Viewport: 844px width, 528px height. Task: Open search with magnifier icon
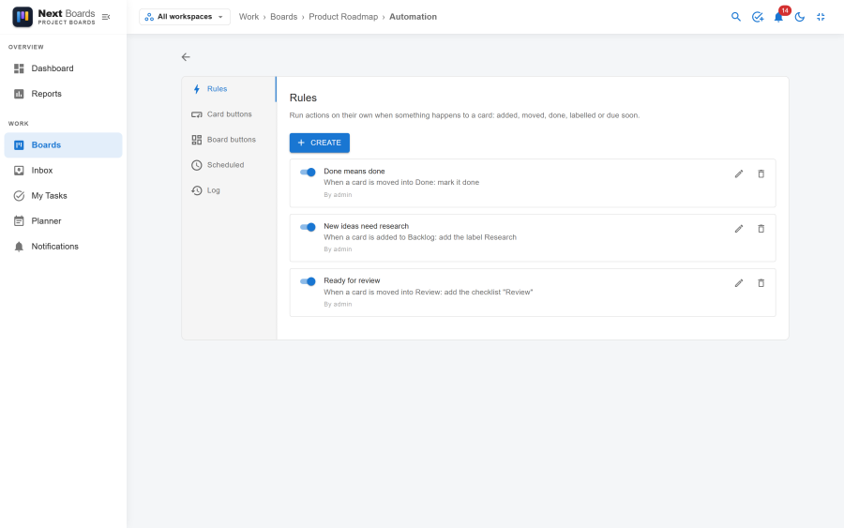click(x=736, y=17)
